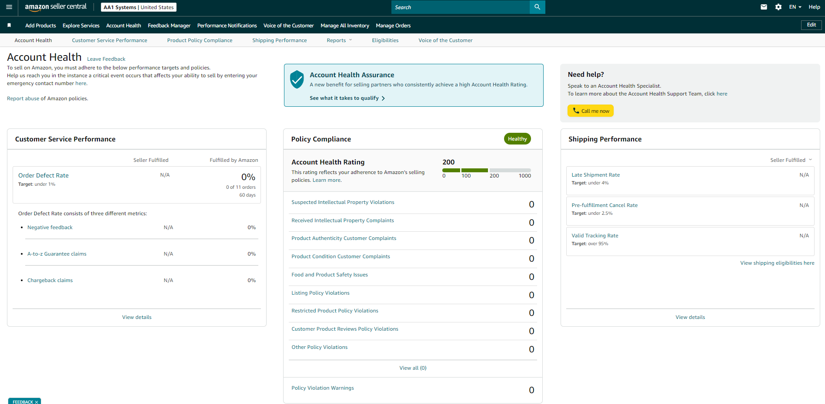The width and height of the screenshot is (825, 404).
Task: Open Food and Product Safety Issues
Action: pyautogui.click(x=330, y=275)
